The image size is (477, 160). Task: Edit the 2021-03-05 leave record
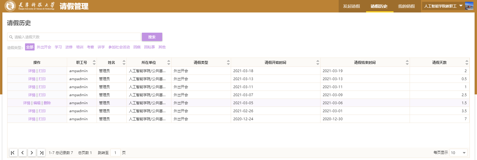click(37, 103)
